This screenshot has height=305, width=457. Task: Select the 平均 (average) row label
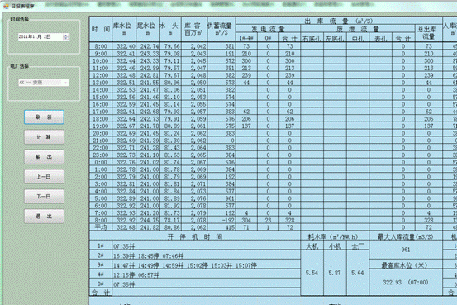101,227
